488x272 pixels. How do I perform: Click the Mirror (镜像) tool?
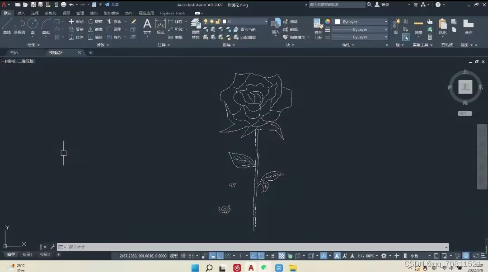(x=95, y=29)
